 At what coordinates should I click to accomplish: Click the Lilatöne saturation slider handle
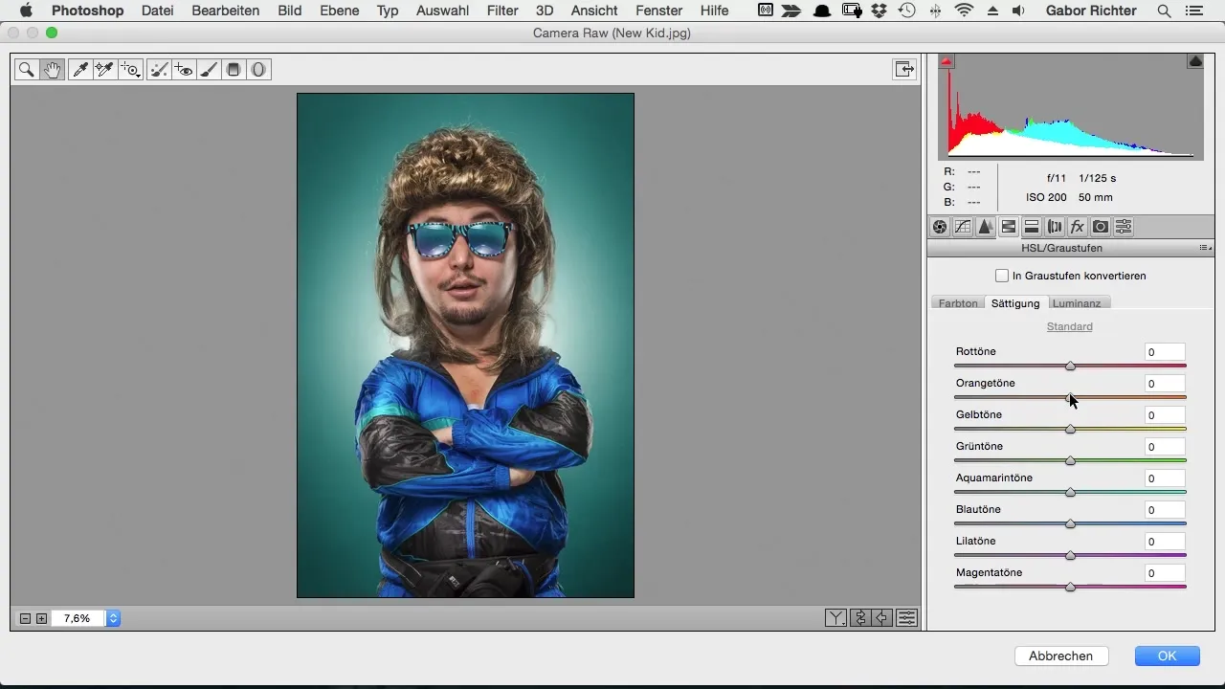1071,555
